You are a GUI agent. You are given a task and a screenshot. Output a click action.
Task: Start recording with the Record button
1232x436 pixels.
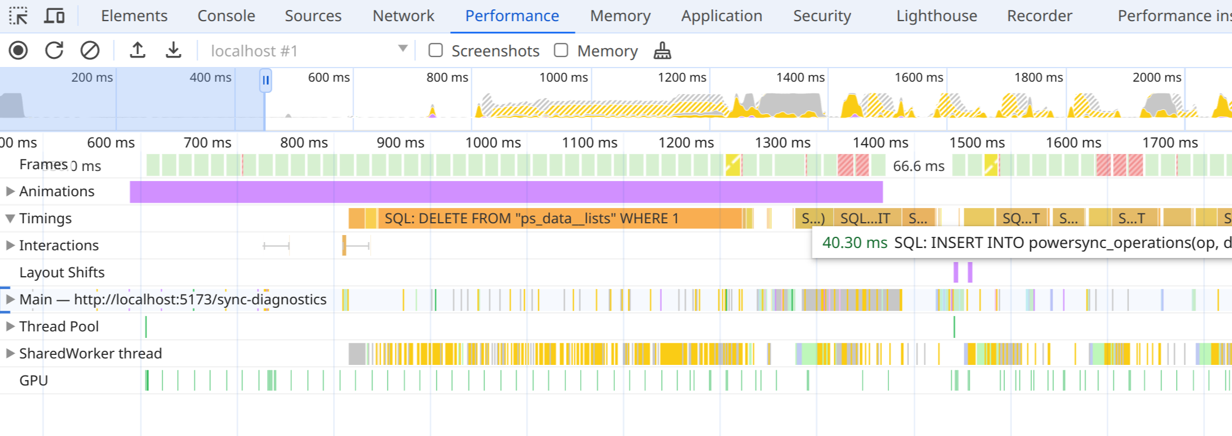(19, 51)
